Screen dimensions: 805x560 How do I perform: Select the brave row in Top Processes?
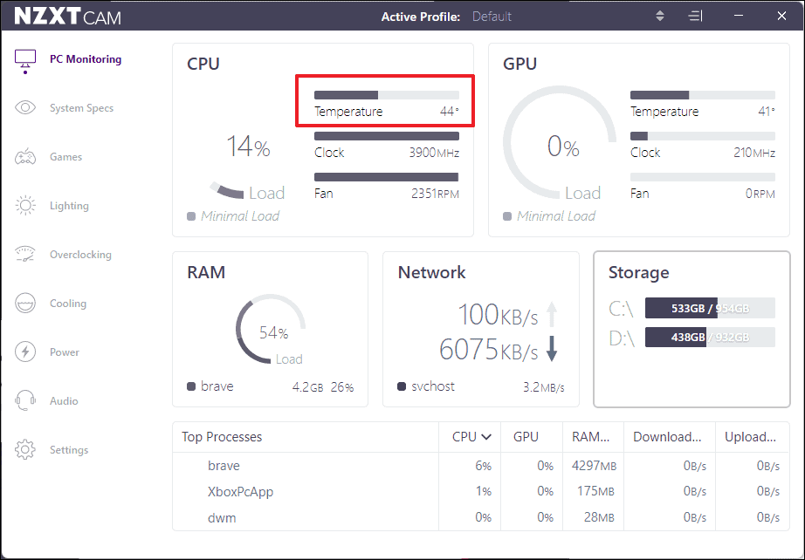pyautogui.click(x=480, y=466)
